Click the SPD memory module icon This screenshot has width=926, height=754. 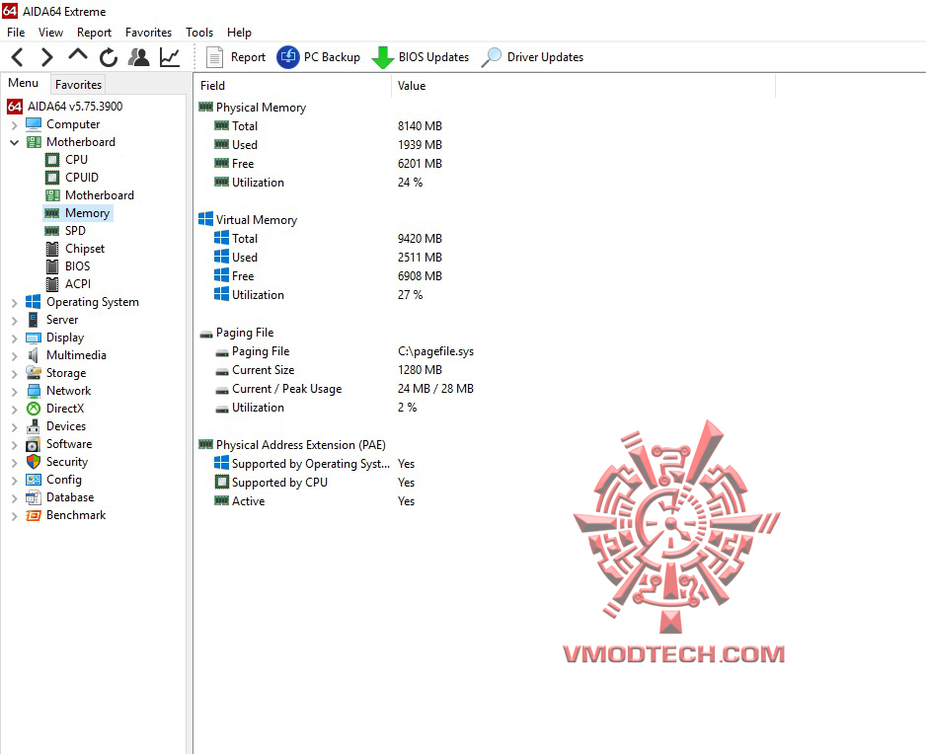52,231
